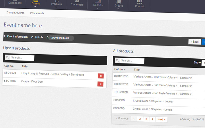The width and height of the screenshot is (205, 128).
Task: Jump to page 3 in pagination
Action: pyautogui.click(x=146, y=119)
